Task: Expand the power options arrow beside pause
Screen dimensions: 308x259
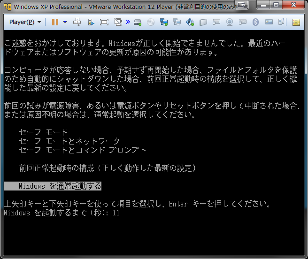Action: pyautogui.click(x=65, y=22)
